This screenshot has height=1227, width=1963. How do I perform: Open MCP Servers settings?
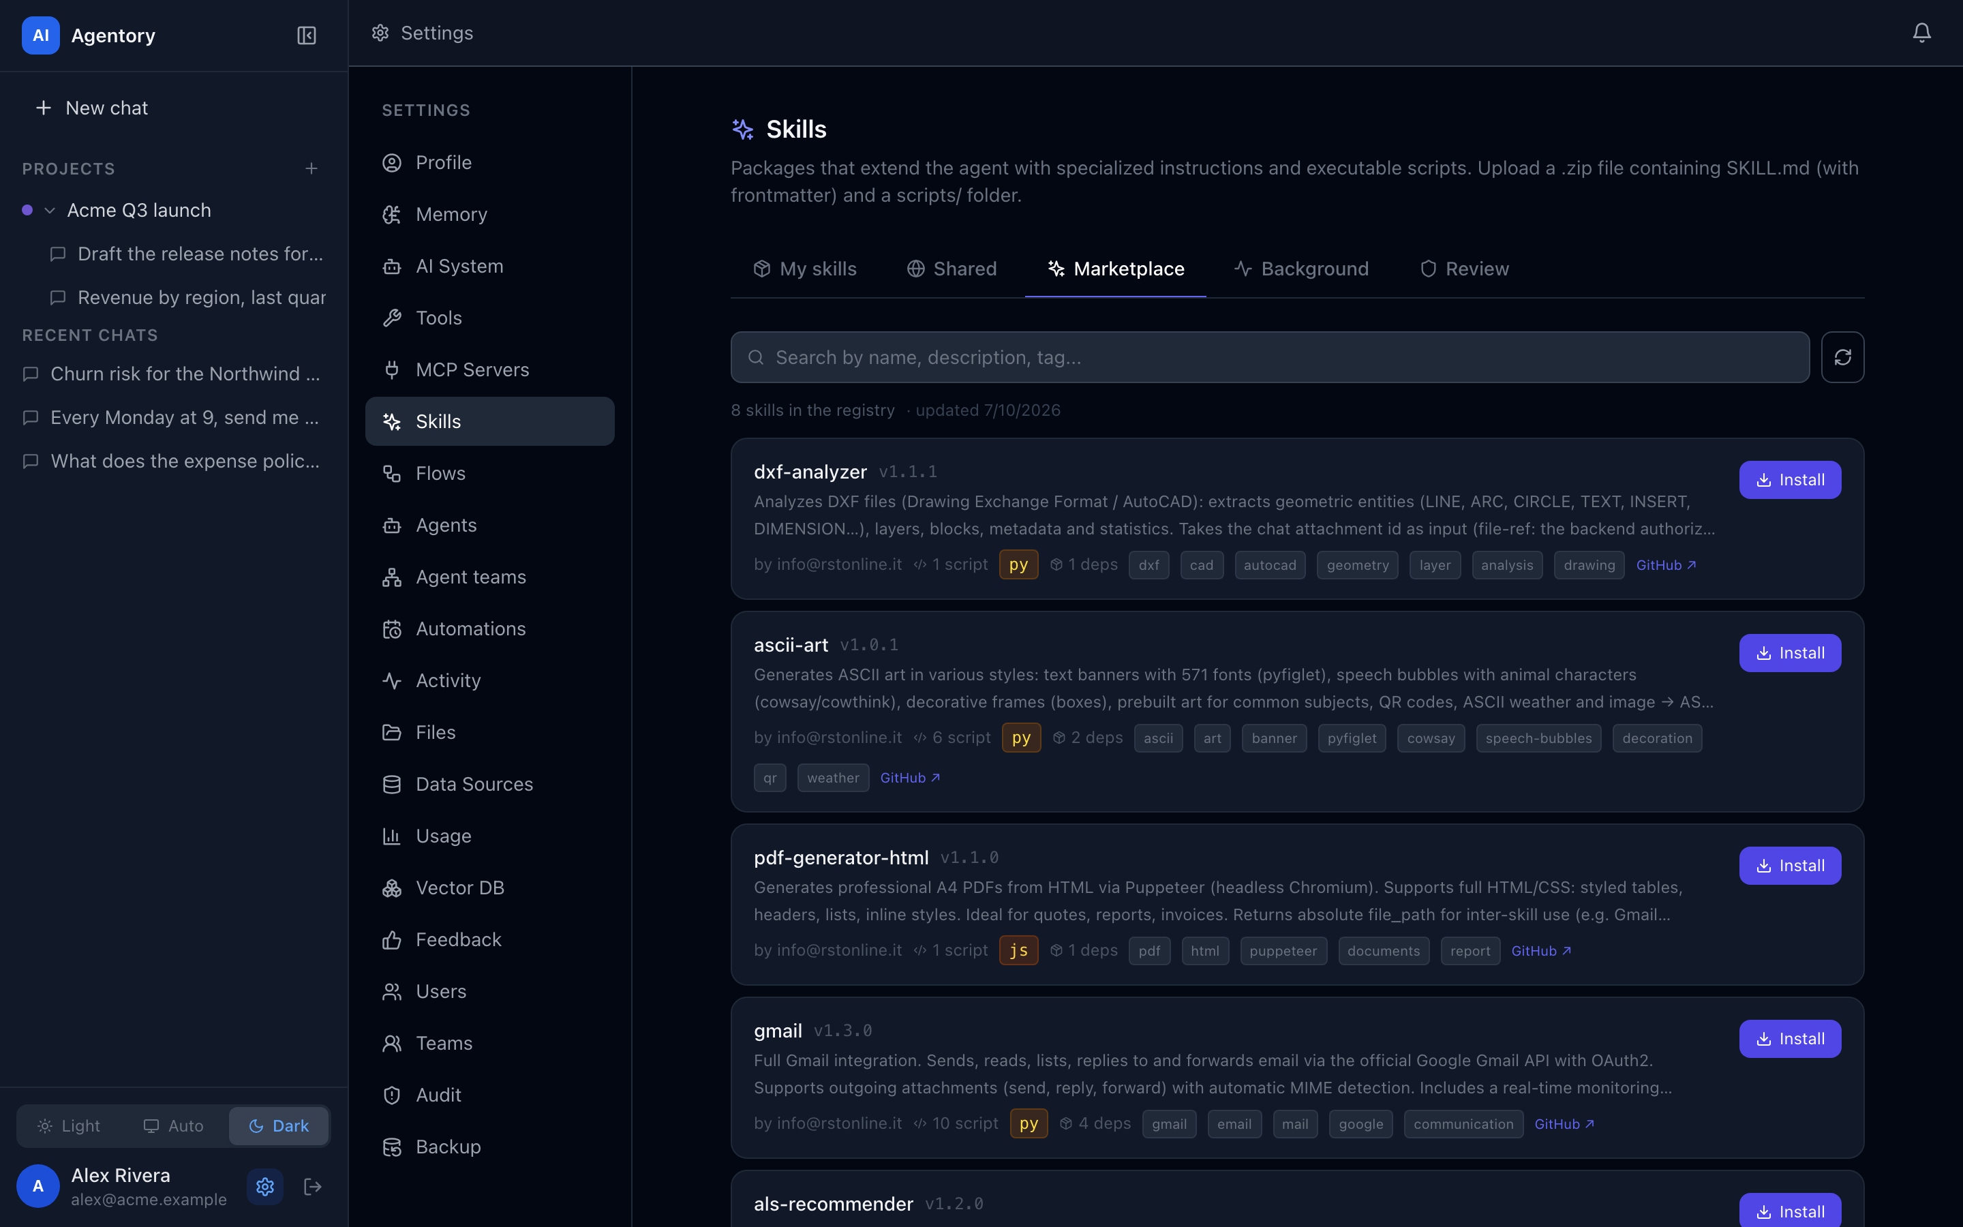tap(490, 369)
